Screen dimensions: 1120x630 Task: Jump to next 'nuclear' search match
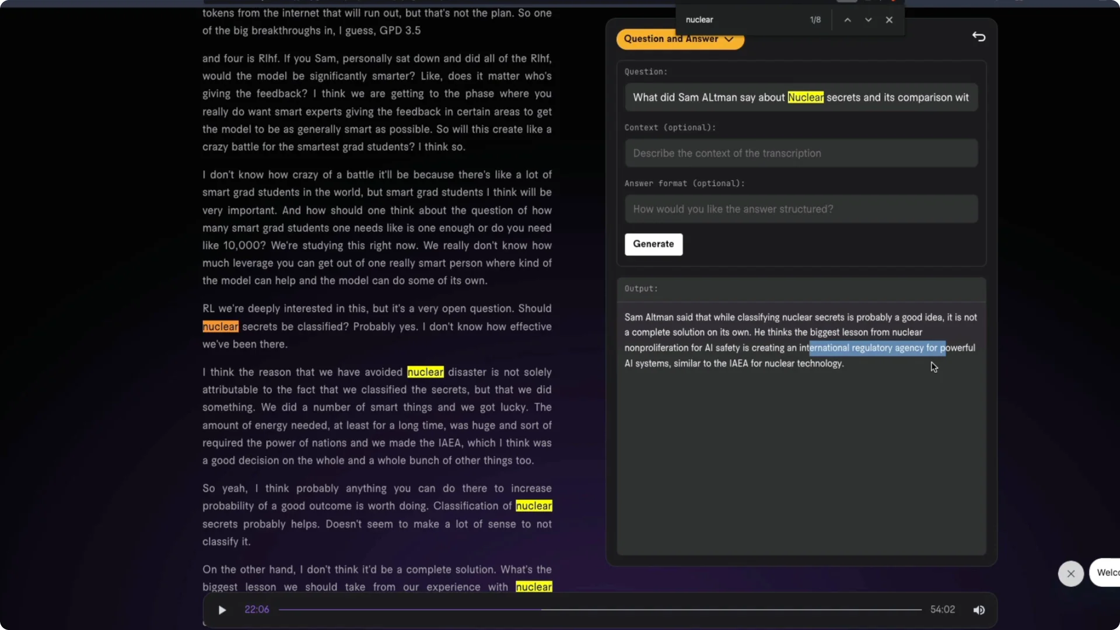click(868, 19)
